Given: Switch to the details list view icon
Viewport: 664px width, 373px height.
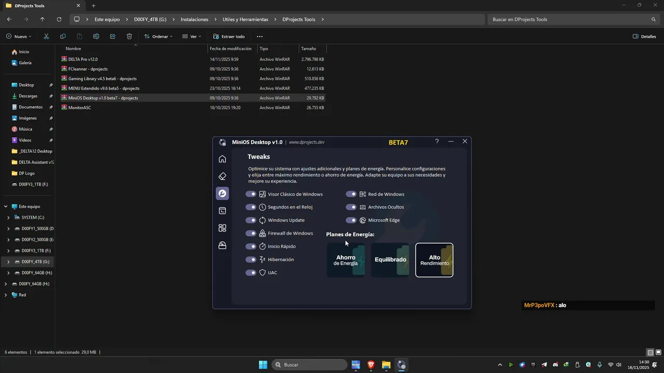Looking at the screenshot, I should tap(650, 352).
